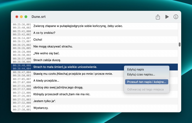
Task: Select subtitle "Jestem tylko ja"
Action: click(94, 101)
